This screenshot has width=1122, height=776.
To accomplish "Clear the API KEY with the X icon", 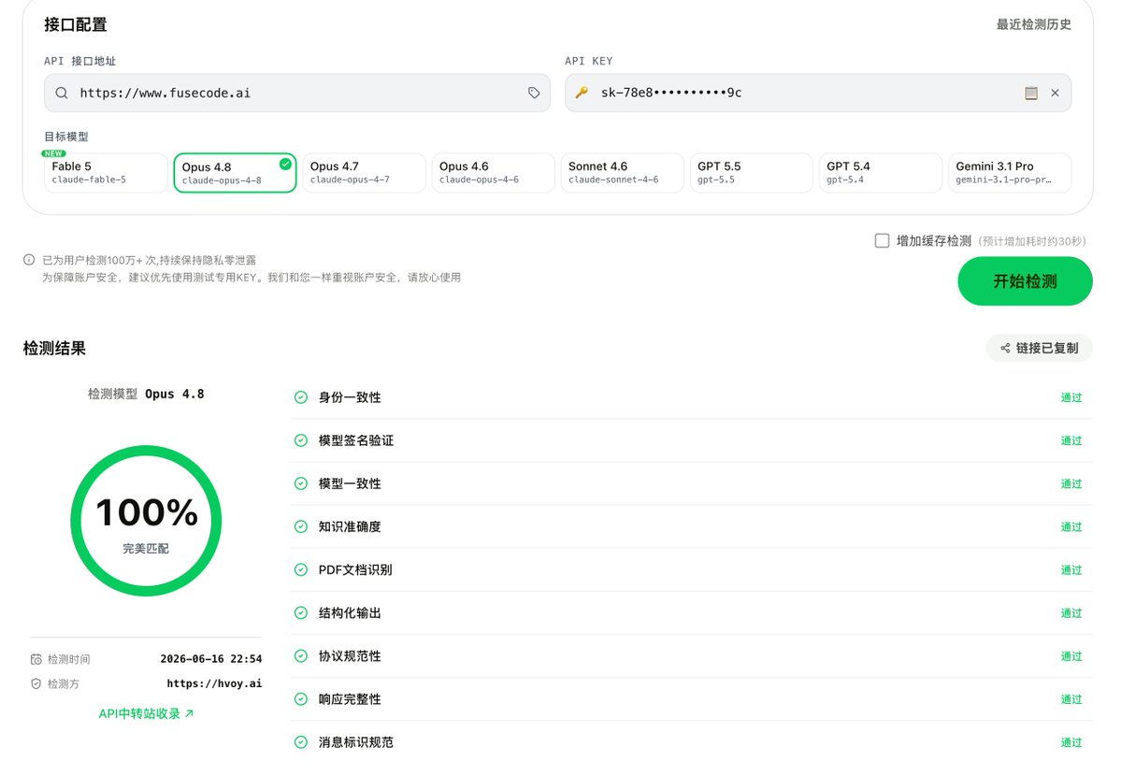I will [x=1055, y=93].
